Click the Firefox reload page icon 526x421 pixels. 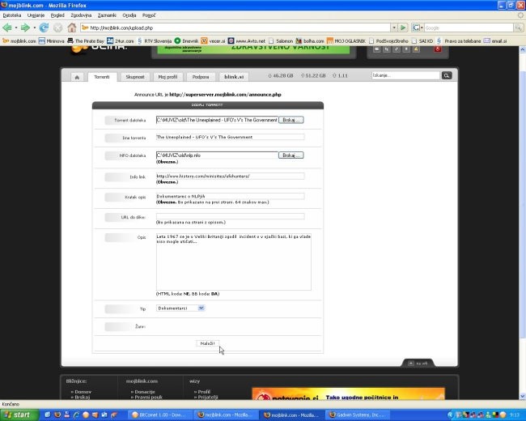[44, 28]
